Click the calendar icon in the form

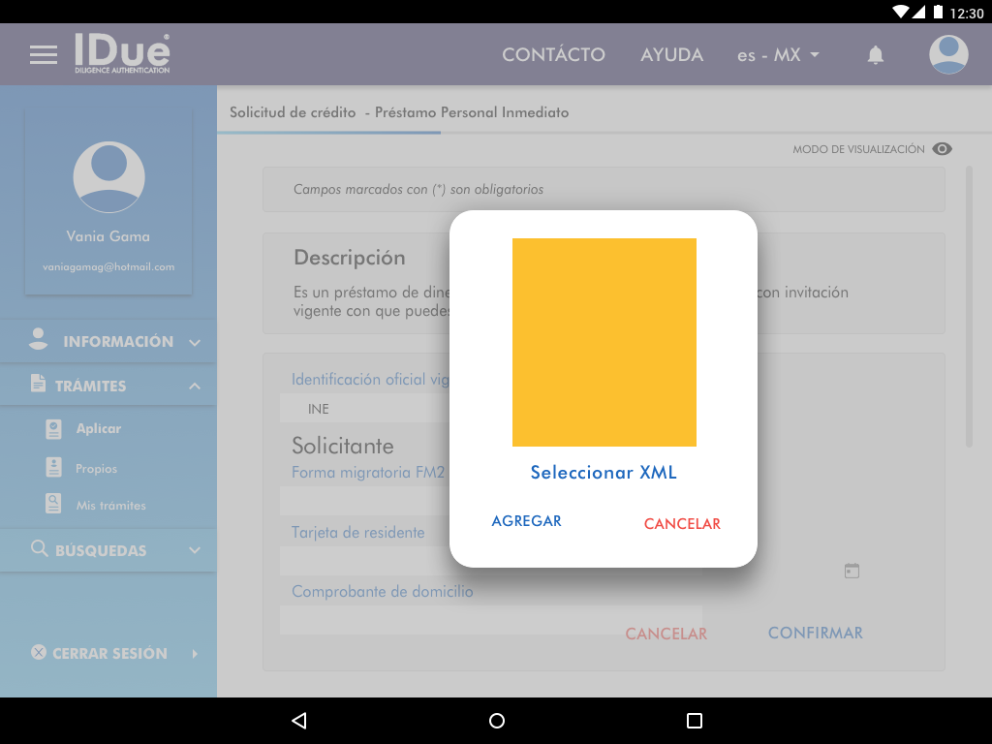click(852, 571)
